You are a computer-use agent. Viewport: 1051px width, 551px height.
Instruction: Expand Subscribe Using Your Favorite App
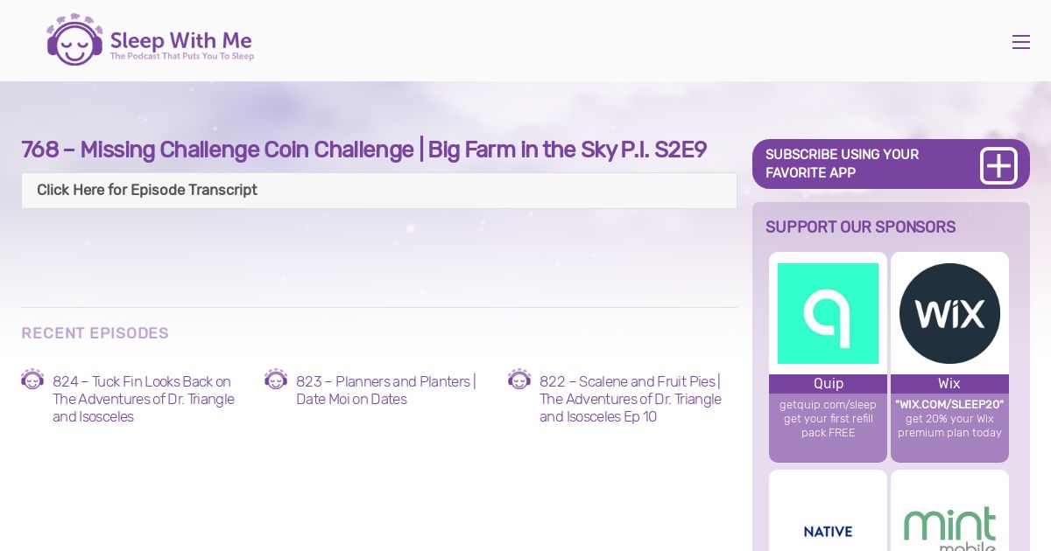click(x=891, y=164)
